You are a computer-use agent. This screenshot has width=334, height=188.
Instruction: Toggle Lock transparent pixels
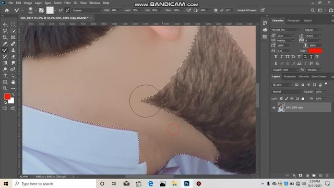[281, 99]
